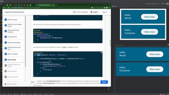The image size is (169, 95).
Task: Click the page vertical scrollbar thumb
Action: [x=110, y=43]
